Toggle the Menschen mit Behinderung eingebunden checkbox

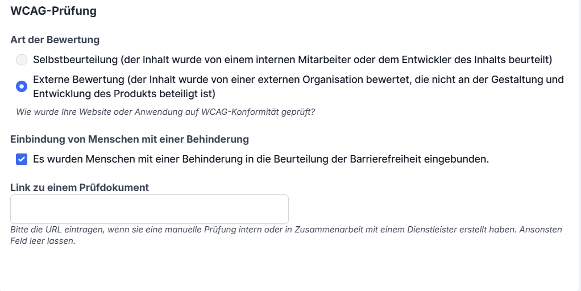[x=22, y=160]
